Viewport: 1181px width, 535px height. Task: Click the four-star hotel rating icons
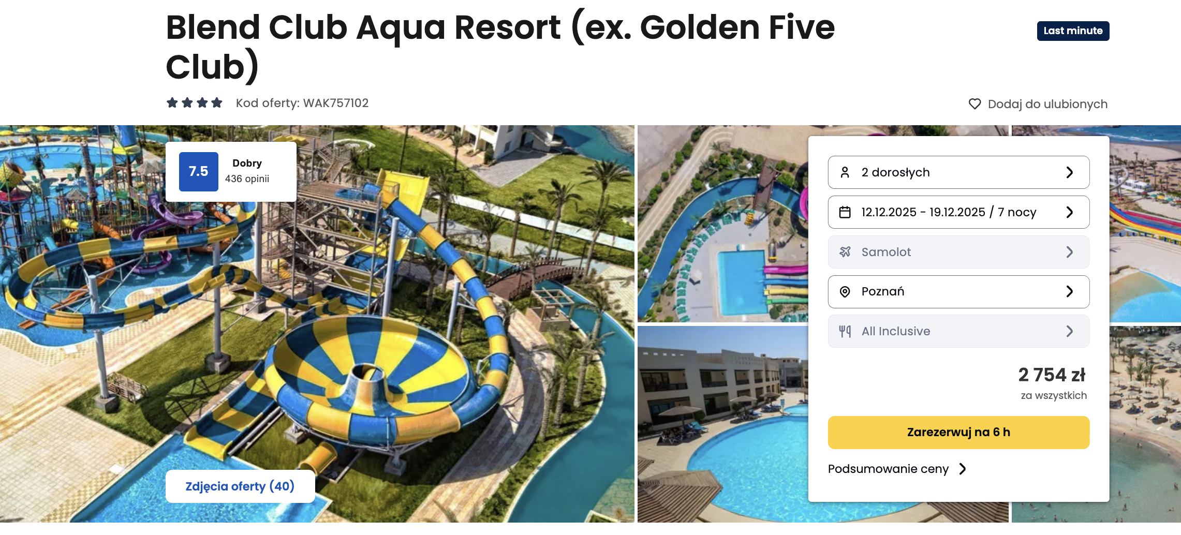point(195,103)
